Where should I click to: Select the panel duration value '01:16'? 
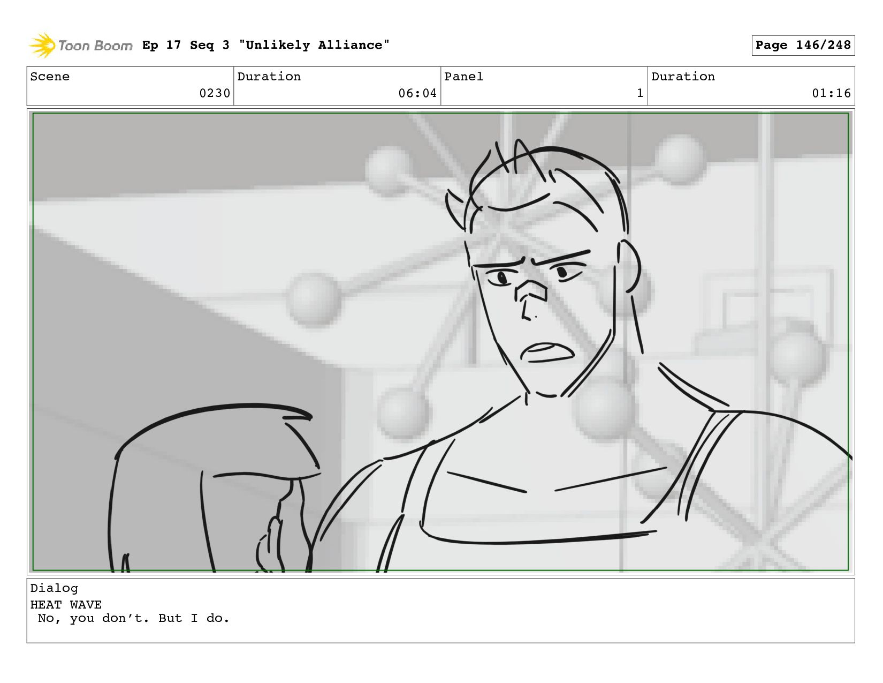pyautogui.click(x=832, y=93)
